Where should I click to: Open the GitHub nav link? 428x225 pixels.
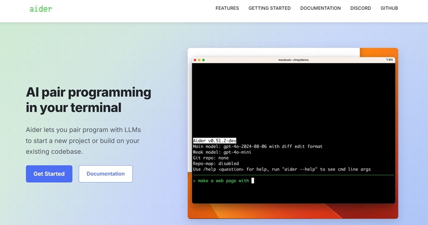pyautogui.click(x=389, y=8)
